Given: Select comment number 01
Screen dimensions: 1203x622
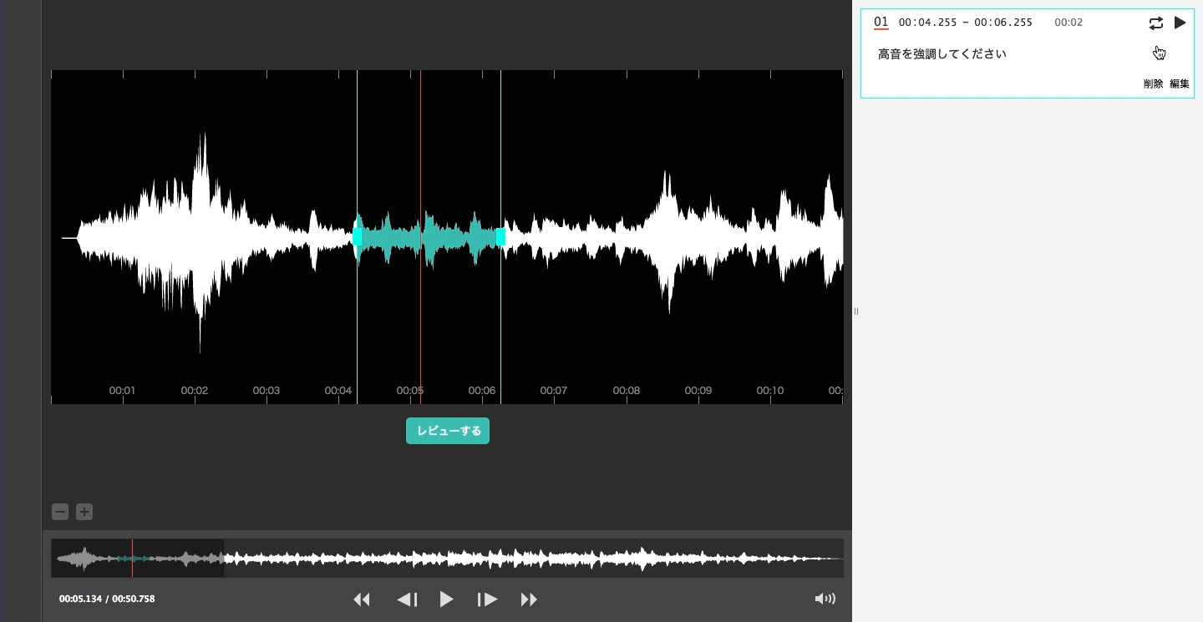Looking at the screenshot, I should tap(881, 23).
